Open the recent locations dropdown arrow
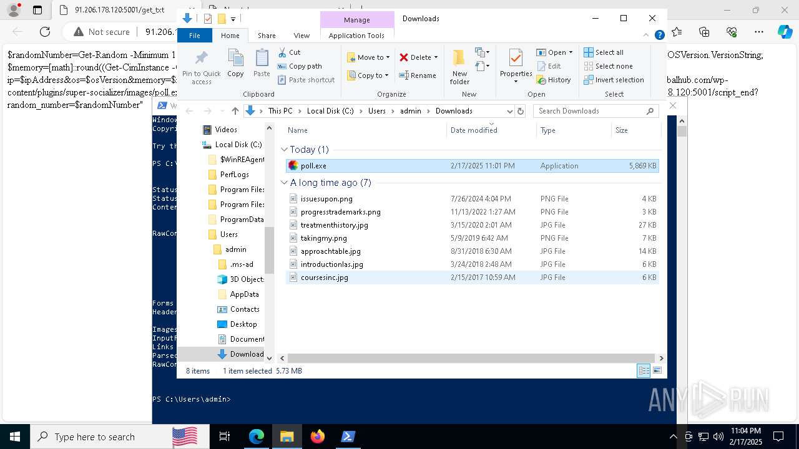The image size is (799, 449). 222,111
